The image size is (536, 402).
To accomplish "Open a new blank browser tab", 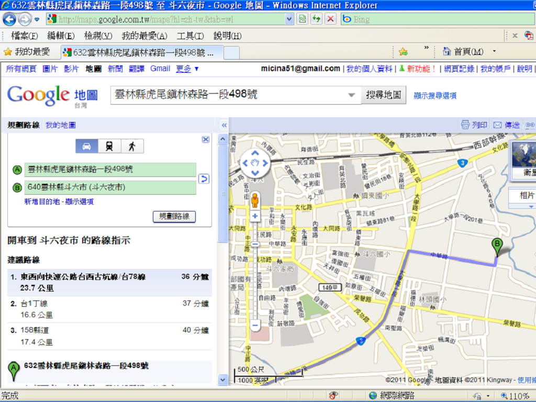I will [231, 53].
